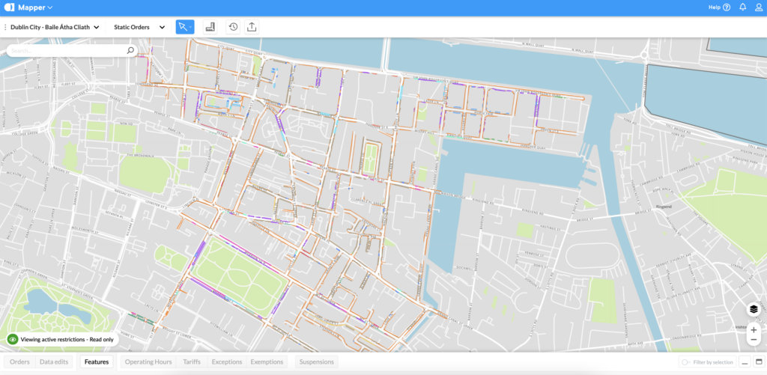The height and width of the screenshot is (375, 767).
Task: Click the Help link
Action: coord(720,7)
